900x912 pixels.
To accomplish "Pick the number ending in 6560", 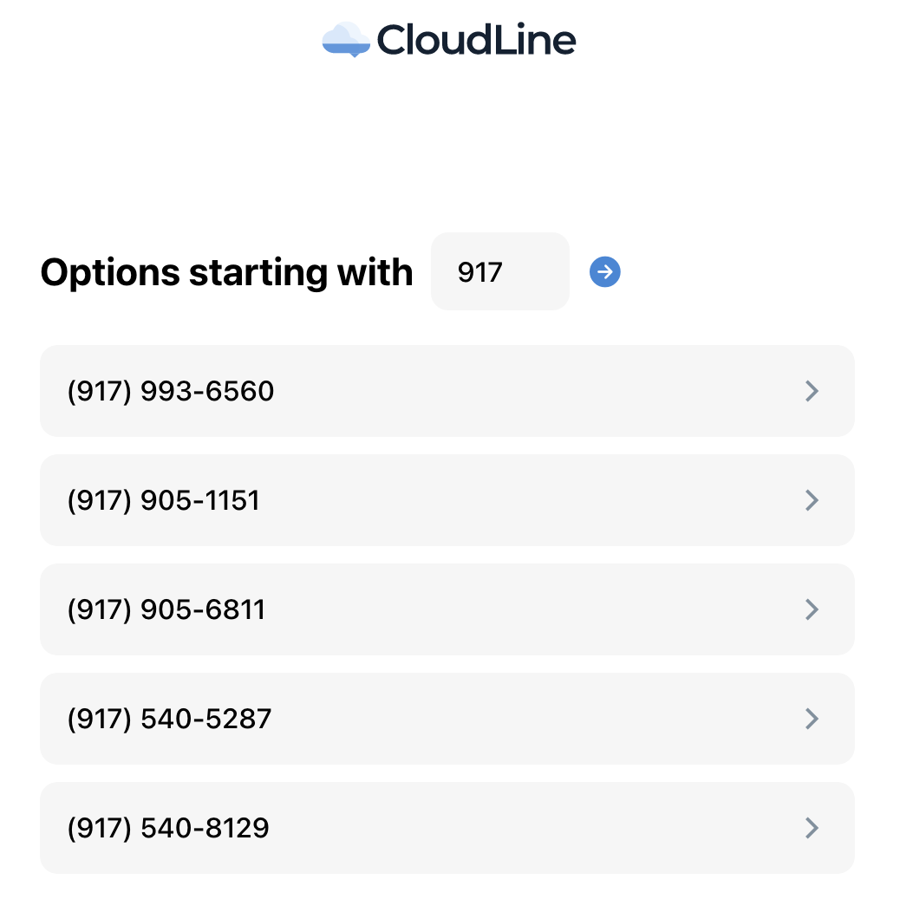I will click(x=447, y=391).
